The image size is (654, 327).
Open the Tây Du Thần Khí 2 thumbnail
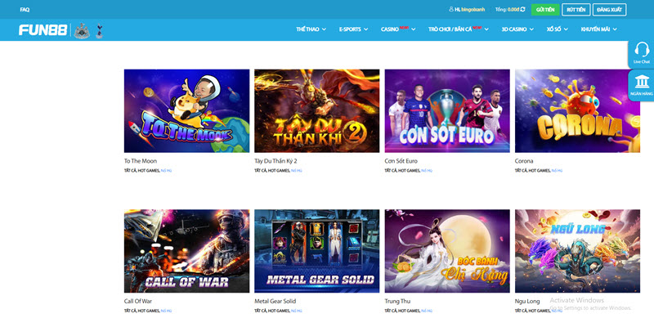pyautogui.click(x=317, y=111)
